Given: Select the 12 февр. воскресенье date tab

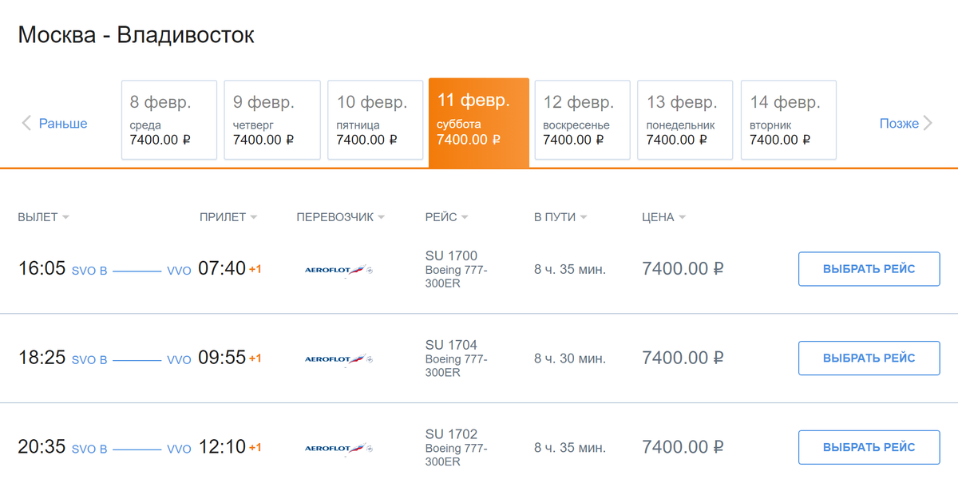Looking at the screenshot, I should [582, 120].
